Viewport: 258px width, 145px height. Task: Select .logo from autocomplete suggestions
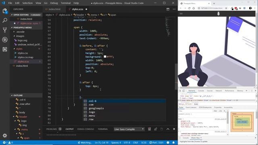(125, 112)
